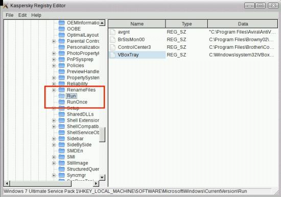Click the Parental Controls folder icon

point(62,41)
